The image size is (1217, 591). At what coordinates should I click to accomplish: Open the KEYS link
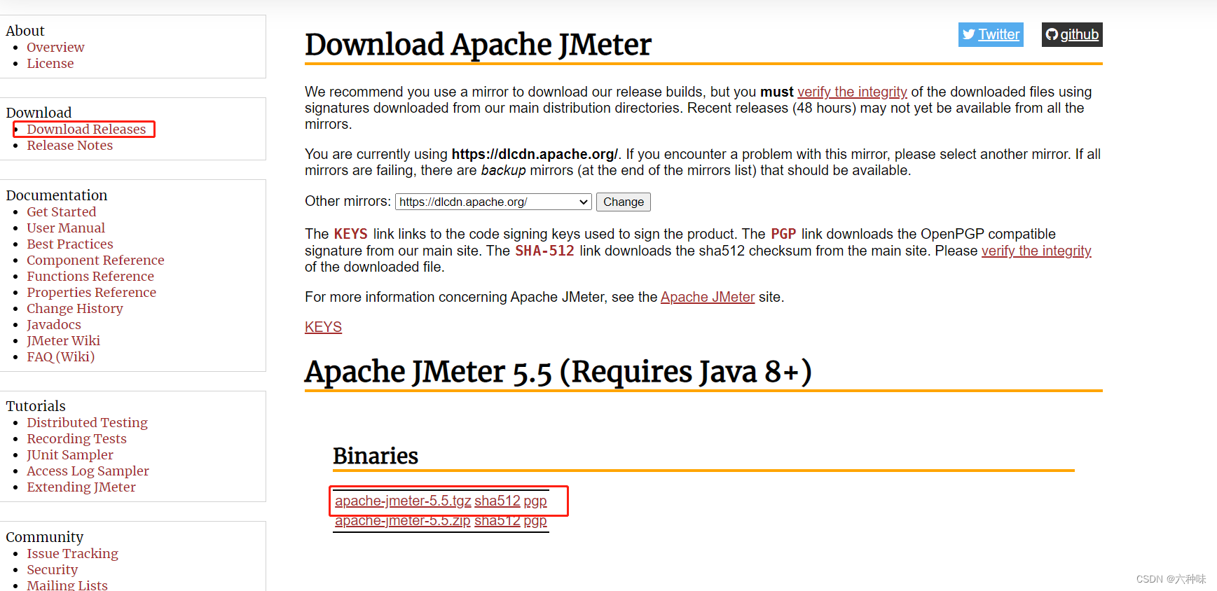click(x=323, y=327)
